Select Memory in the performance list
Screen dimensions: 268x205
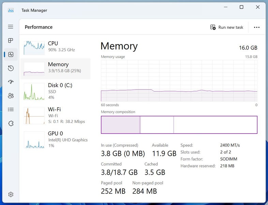tap(56, 68)
